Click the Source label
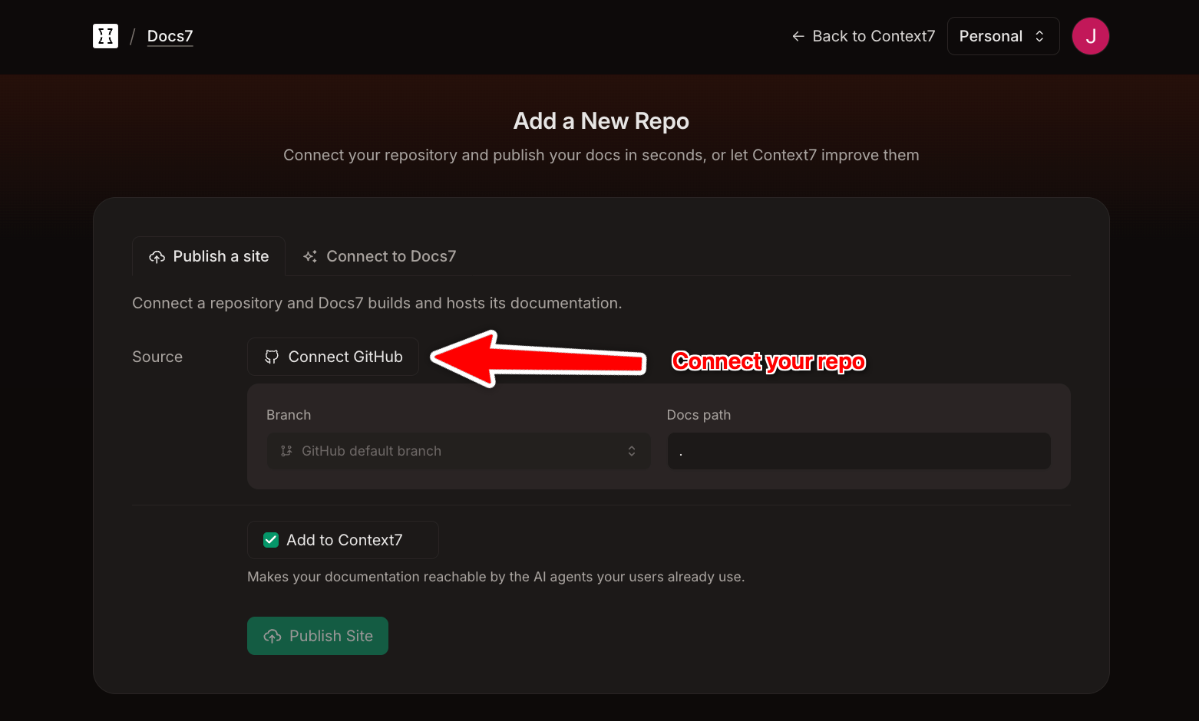 tap(157, 357)
